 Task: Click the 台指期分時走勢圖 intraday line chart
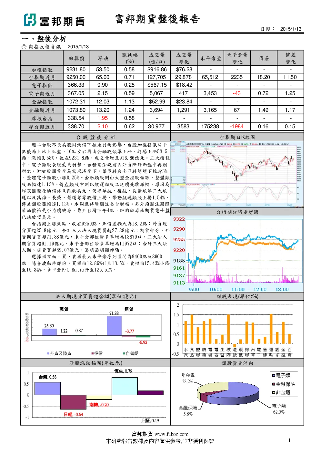[x=237, y=254]
